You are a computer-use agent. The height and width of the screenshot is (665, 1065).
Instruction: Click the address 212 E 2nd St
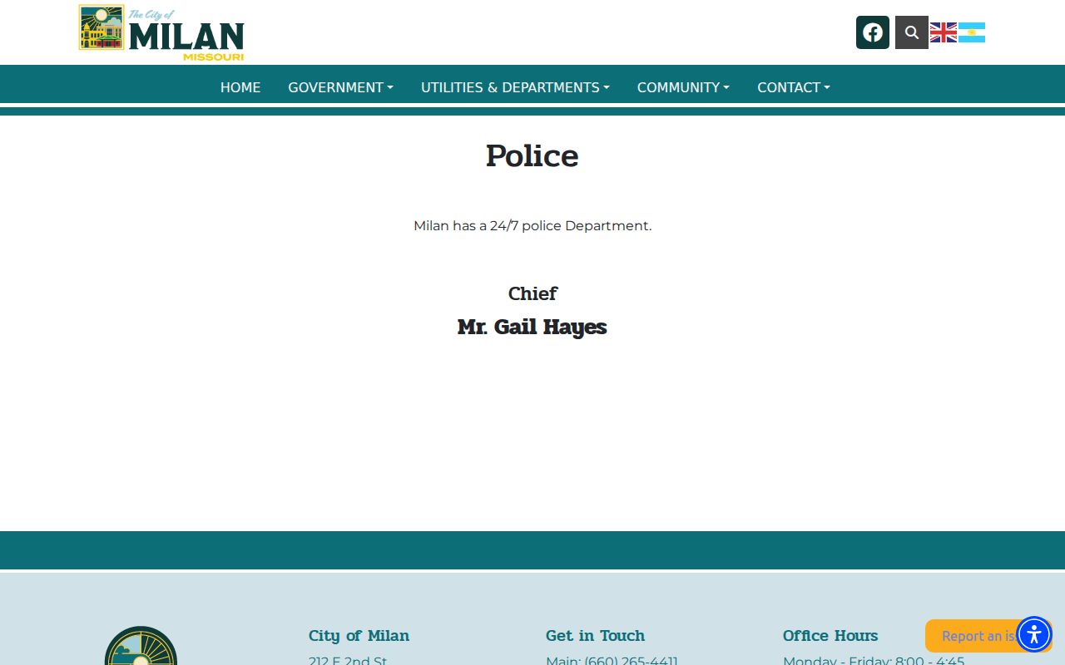pyautogui.click(x=348, y=661)
